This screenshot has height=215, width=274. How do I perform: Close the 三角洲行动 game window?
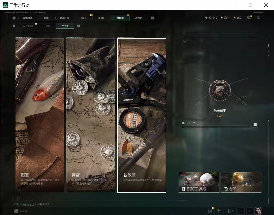(266, 5)
